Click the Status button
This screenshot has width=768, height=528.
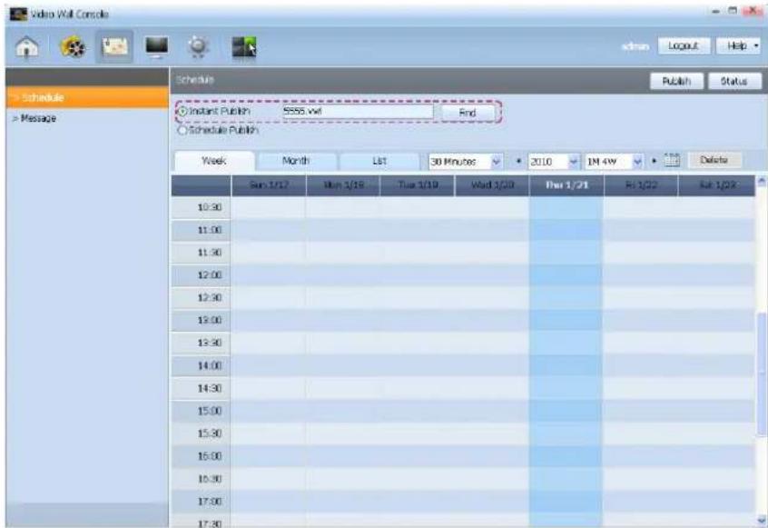[x=734, y=82]
